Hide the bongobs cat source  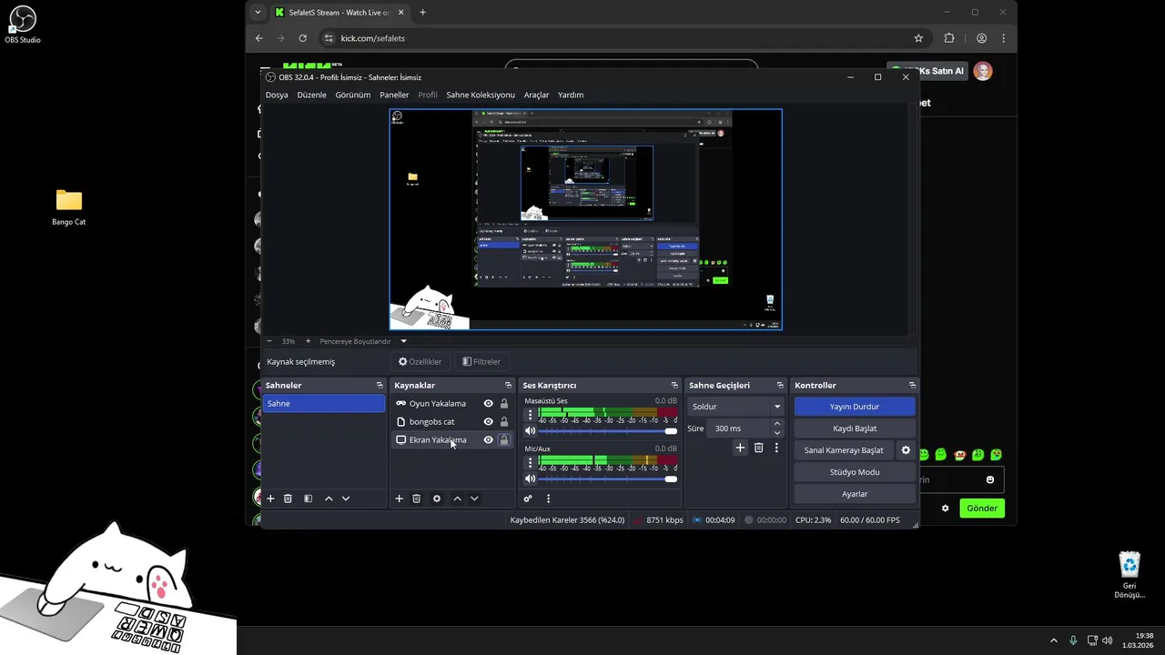(488, 422)
